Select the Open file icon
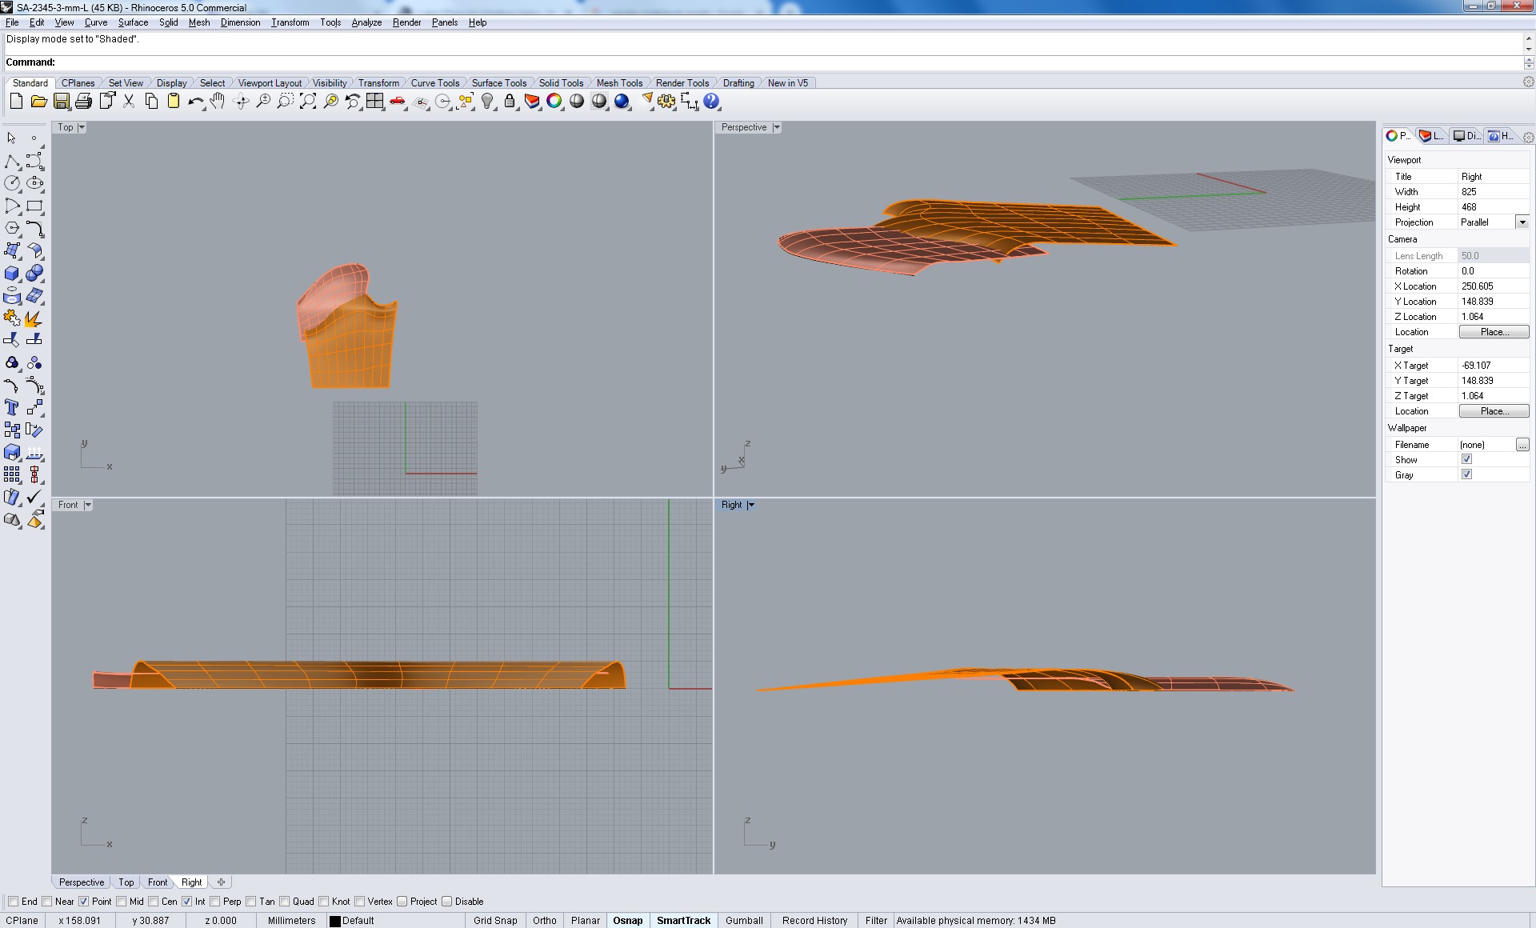The height and width of the screenshot is (928, 1536). [x=38, y=102]
